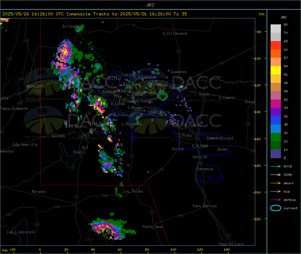Click the Soitue map label
Screen dimensions: 301x254
pyautogui.click(x=178, y=149)
